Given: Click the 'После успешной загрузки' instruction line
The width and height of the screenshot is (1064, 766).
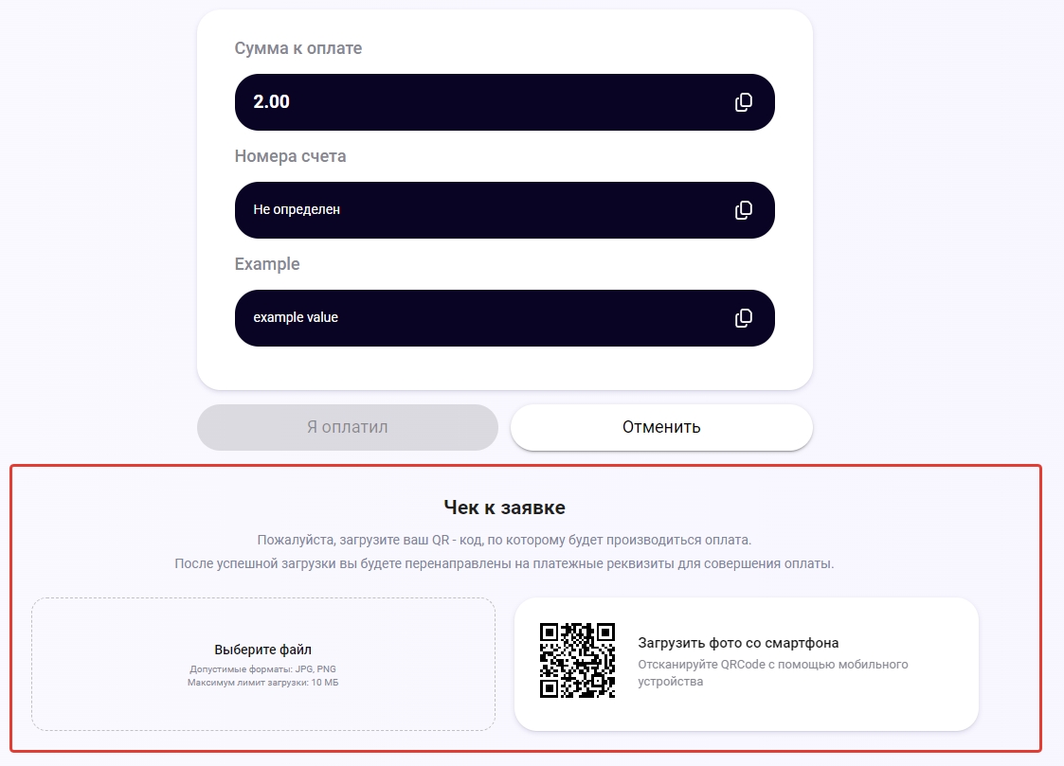Looking at the screenshot, I should point(504,563).
